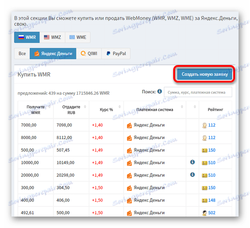This screenshot has height=228, width=250.
Task: Sort table by Платежная система column
Action: coord(155,110)
